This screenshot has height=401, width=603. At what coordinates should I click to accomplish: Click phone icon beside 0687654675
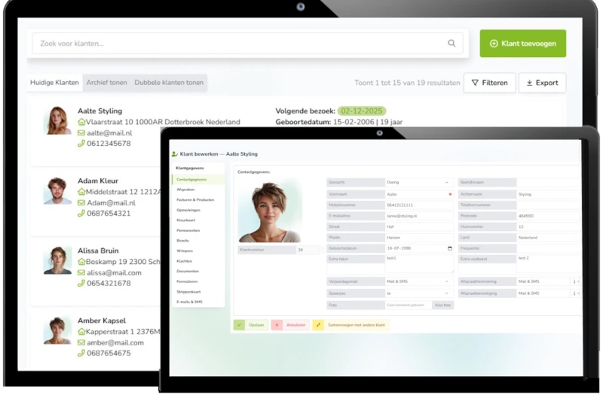(x=81, y=353)
